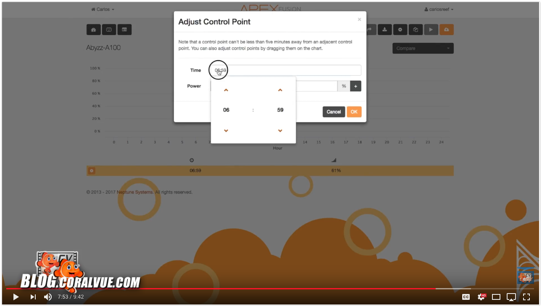
Task: Toggle theater mode in video player
Action: coord(496,297)
